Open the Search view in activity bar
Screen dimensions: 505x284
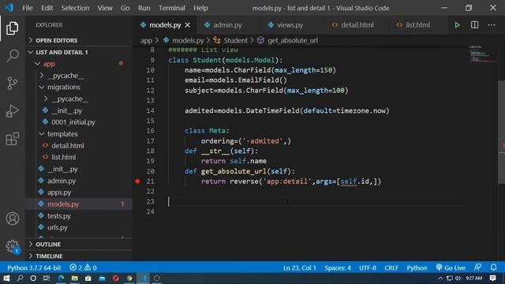click(x=13, y=56)
